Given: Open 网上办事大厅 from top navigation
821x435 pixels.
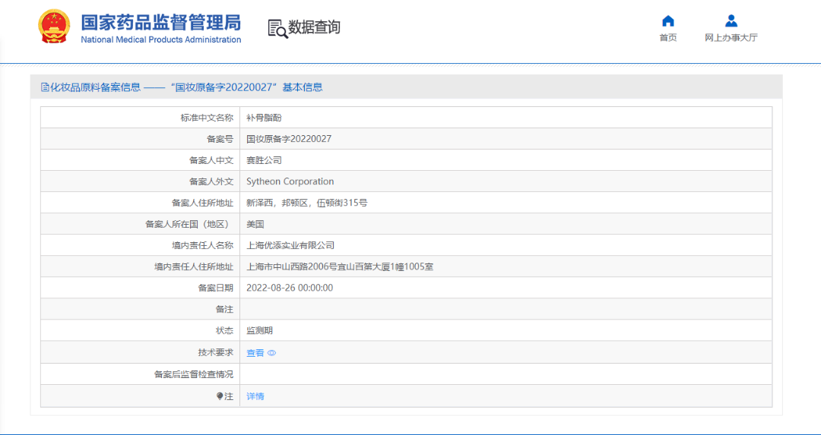Looking at the screenshot, I should (x=731, y=38).
